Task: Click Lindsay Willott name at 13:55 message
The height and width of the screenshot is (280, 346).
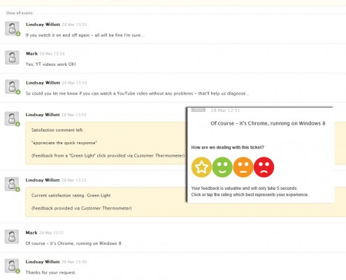Action: [x=43, y=24]
